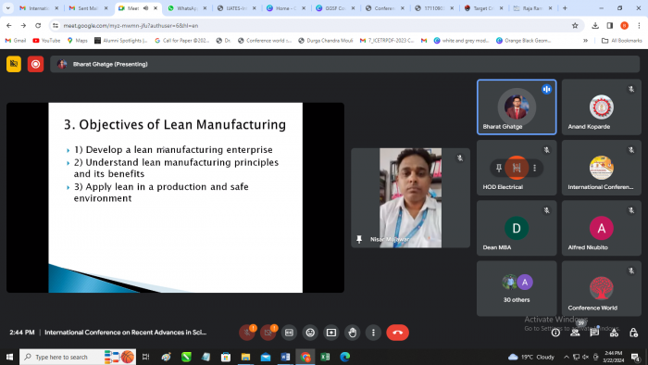This screenshot has height=365, width=648.
Task: Click the red leave call button
Action: point(397,333)
